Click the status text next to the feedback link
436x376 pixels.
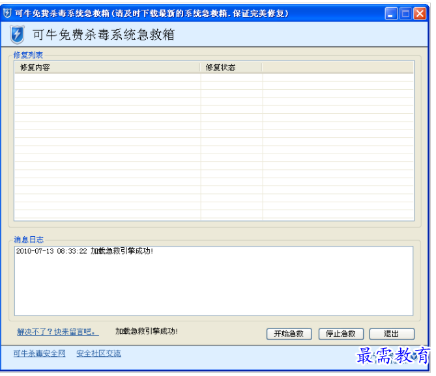coord(147,331)
